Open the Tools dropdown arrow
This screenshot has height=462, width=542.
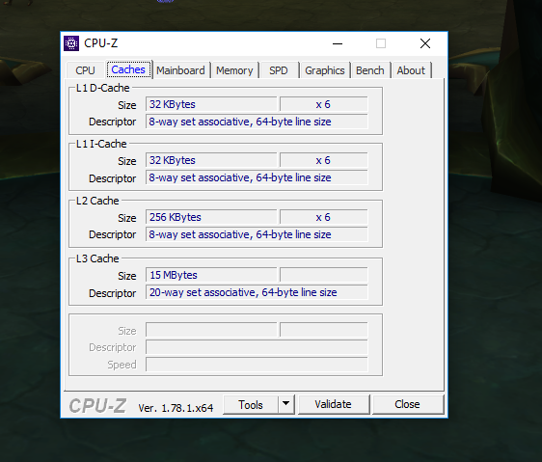(285, 404)
